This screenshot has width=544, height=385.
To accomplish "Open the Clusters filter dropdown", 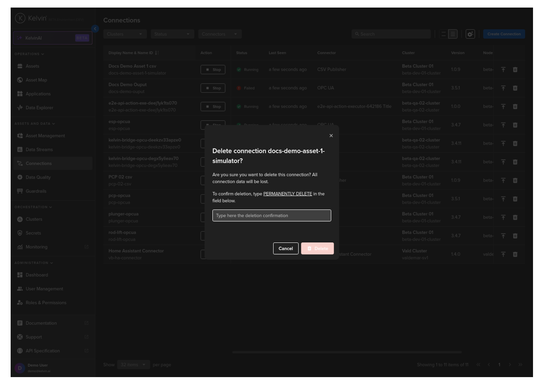I will 125,34.
